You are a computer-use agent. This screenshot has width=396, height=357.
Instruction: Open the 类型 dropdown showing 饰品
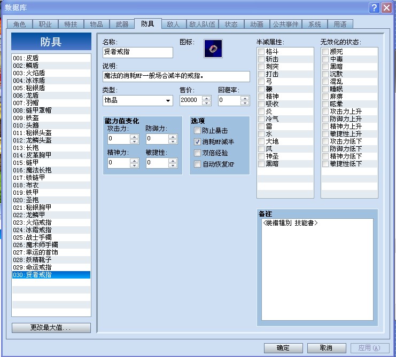tap(138, 100)
